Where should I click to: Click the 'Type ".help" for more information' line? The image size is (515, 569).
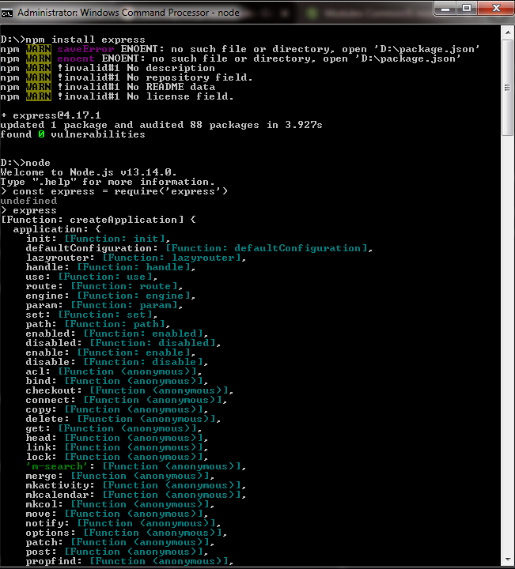point(108,182)
